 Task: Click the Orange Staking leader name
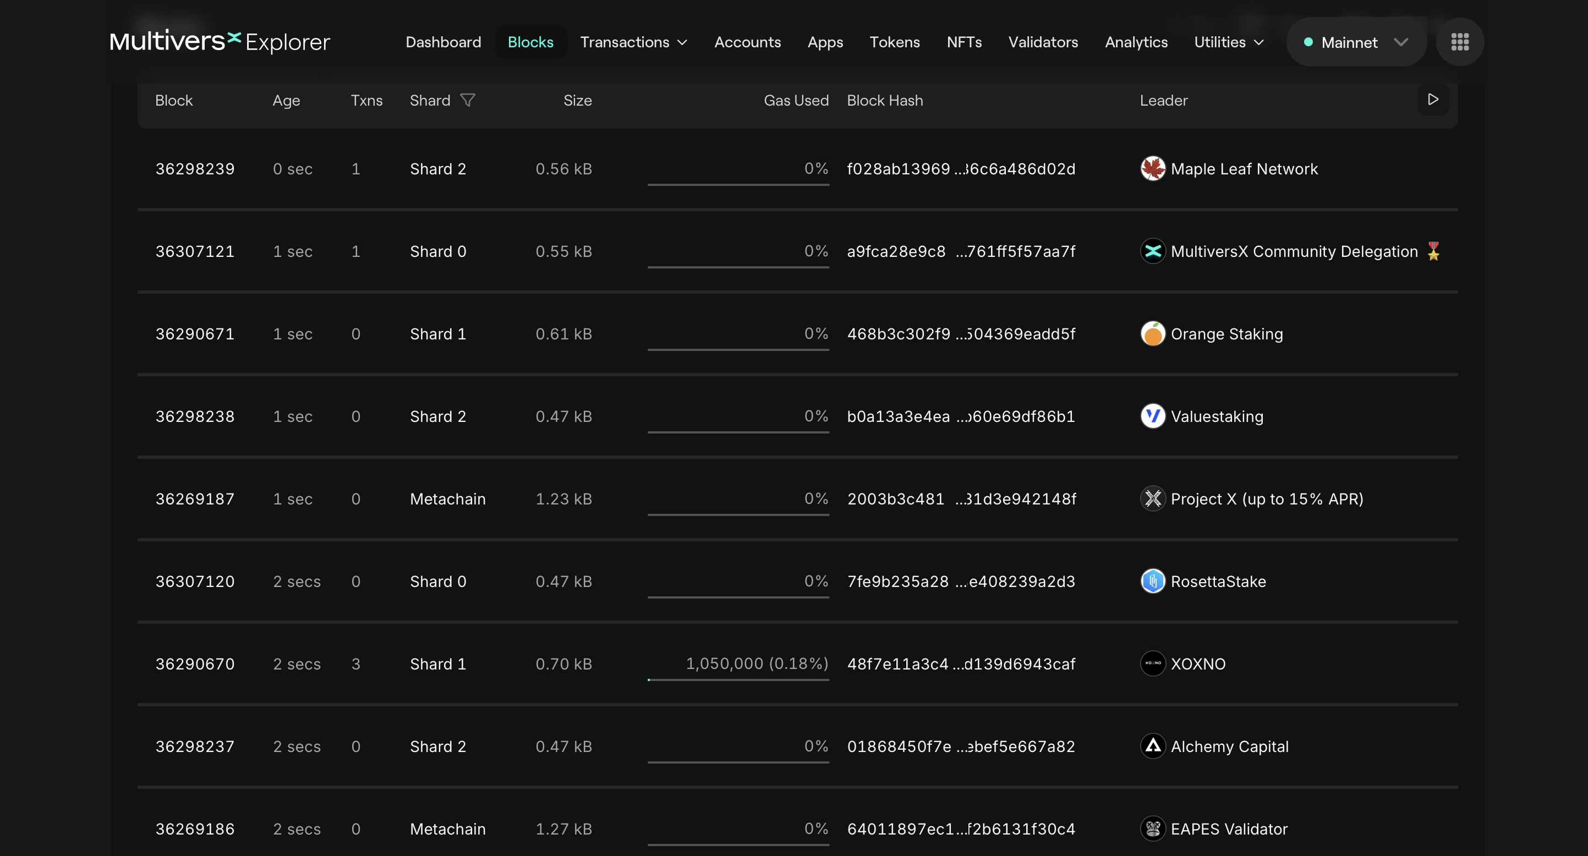[x=1226, y=334]
